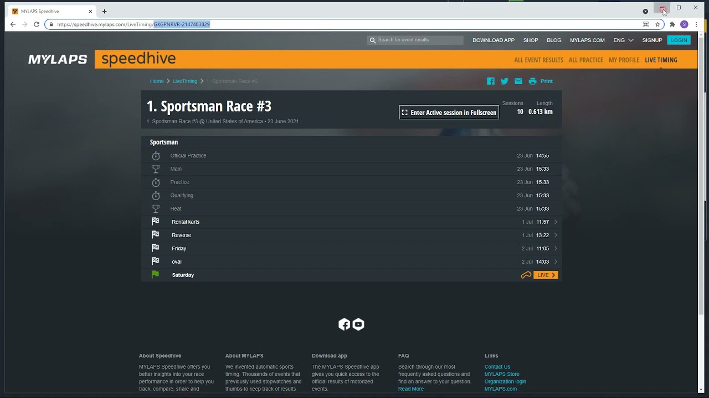This screenshot has width=709, height=398.
Task: Click the checkered flag icon for Rental karts
Action: pos(156,221)
